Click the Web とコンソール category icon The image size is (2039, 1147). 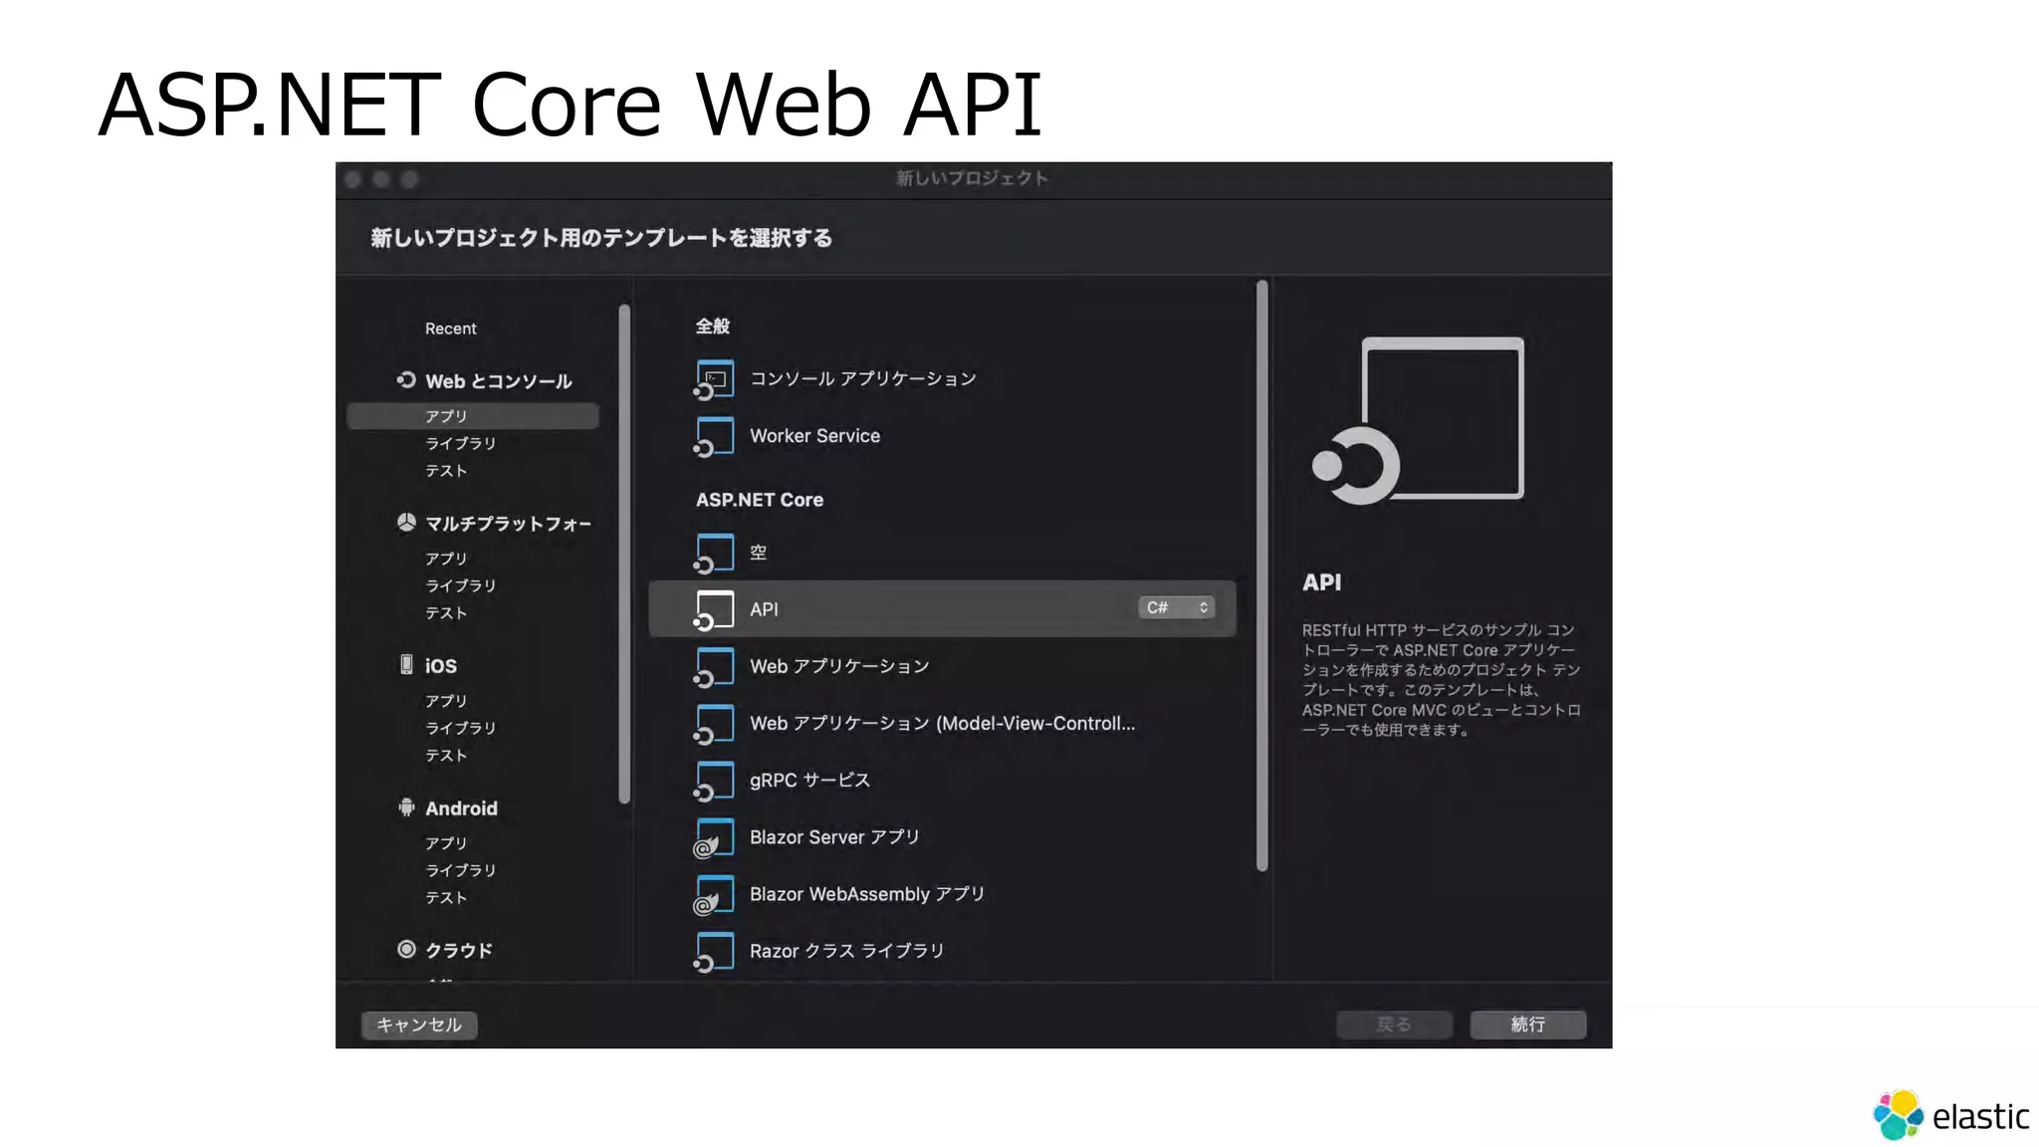click(405, 379)
